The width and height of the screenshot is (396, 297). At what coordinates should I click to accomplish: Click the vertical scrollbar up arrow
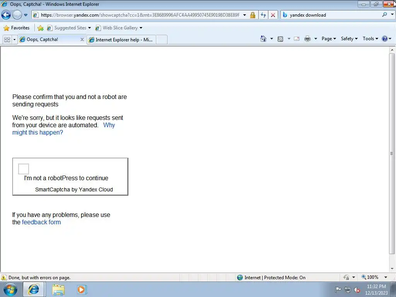click(x=392, y=50)
